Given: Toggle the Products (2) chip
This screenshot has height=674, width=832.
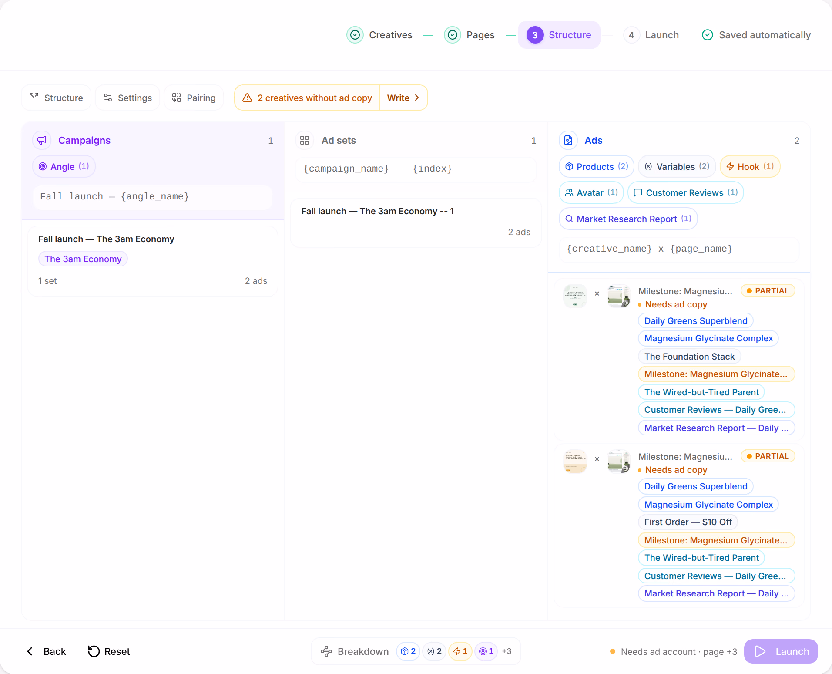Looking at the screenshot, I should coord(597,166).
